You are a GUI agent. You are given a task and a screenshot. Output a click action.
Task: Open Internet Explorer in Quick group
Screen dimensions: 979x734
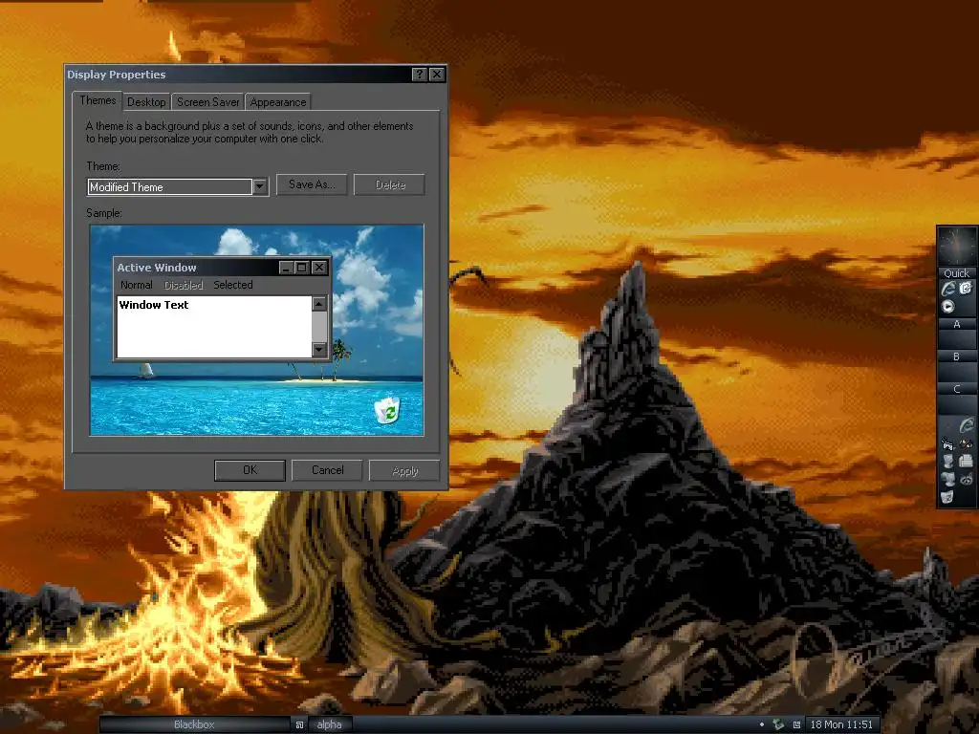tap(948, 289)
